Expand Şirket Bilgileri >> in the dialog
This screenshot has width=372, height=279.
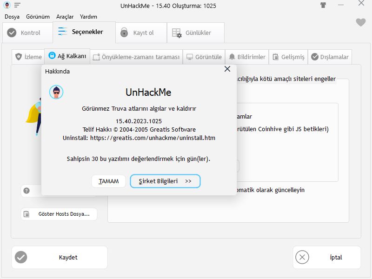click(165, 181)
